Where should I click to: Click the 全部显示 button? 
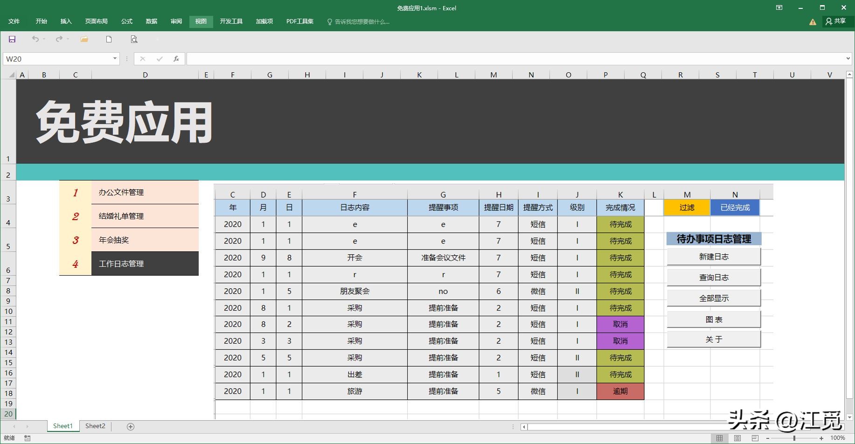pos(714,298)
